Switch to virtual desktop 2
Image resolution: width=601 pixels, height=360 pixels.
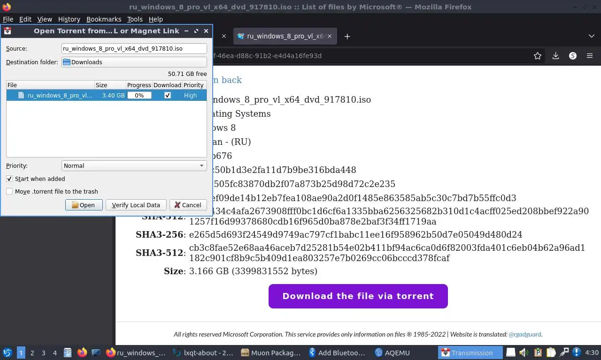[x=32, y=352]
